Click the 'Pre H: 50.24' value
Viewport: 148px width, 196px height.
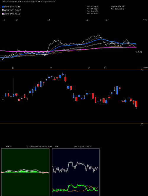pos(92,9)
